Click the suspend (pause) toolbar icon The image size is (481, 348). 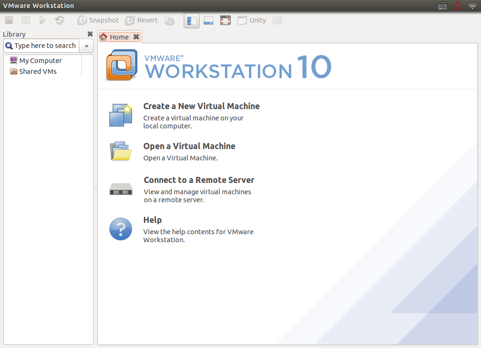tap(26, 20)
